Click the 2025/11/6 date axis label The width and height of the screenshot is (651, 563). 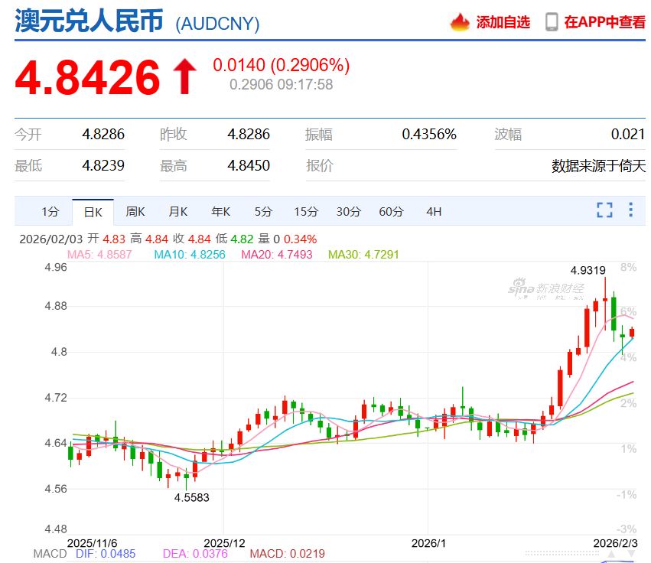[92, 543]
